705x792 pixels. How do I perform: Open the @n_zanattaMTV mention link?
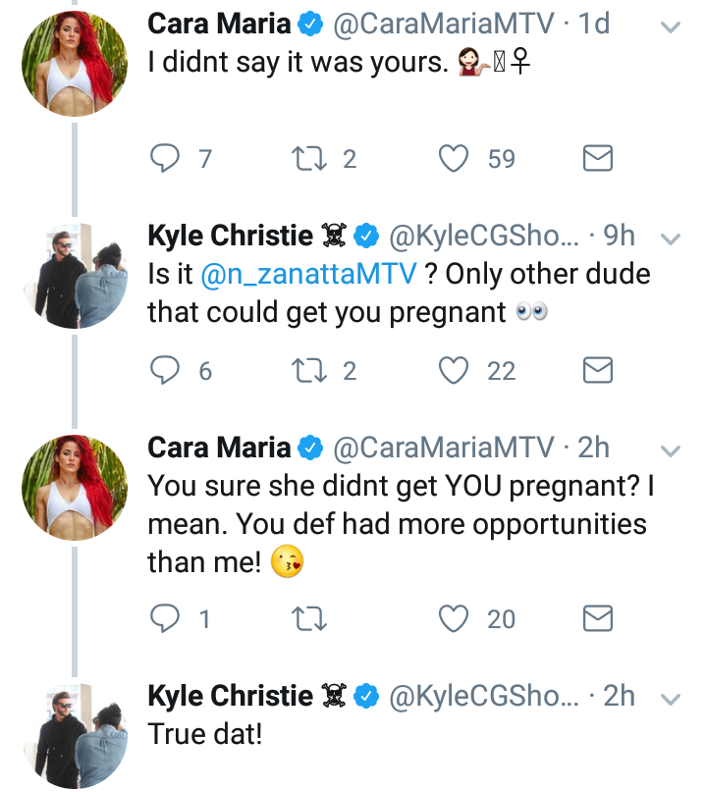(308, 274)
